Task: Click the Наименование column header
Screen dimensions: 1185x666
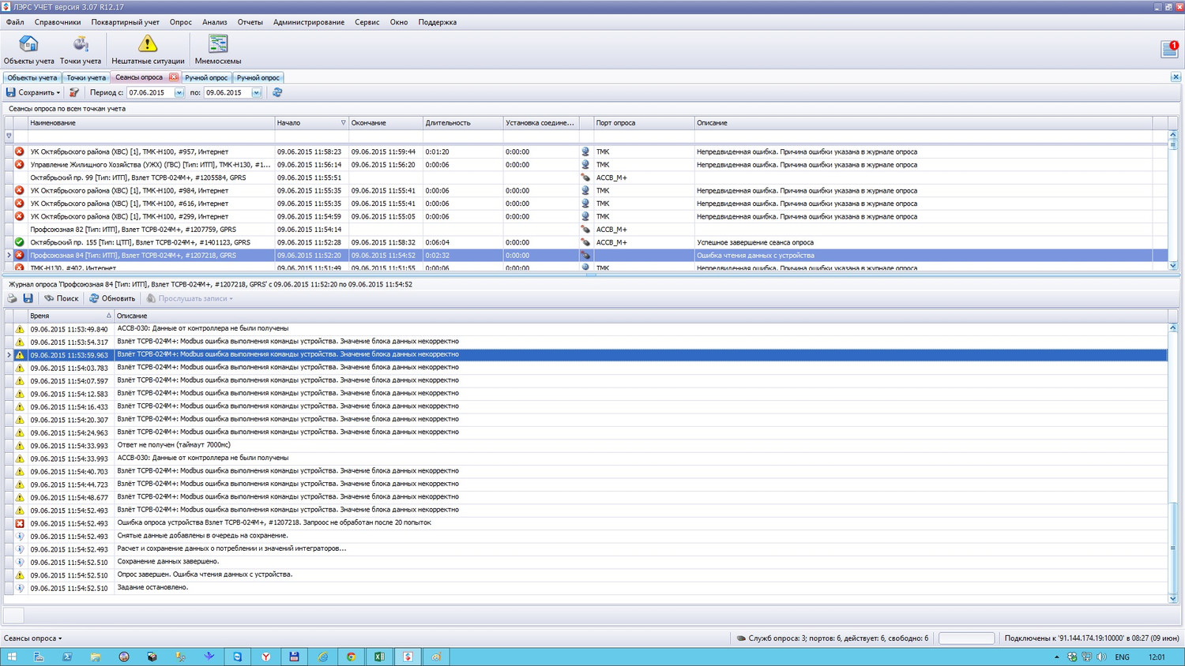Action: pos(151,123)
